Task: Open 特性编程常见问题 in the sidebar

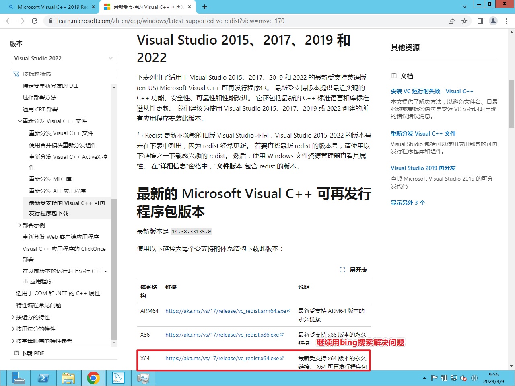Action: (x=39, y=305)
